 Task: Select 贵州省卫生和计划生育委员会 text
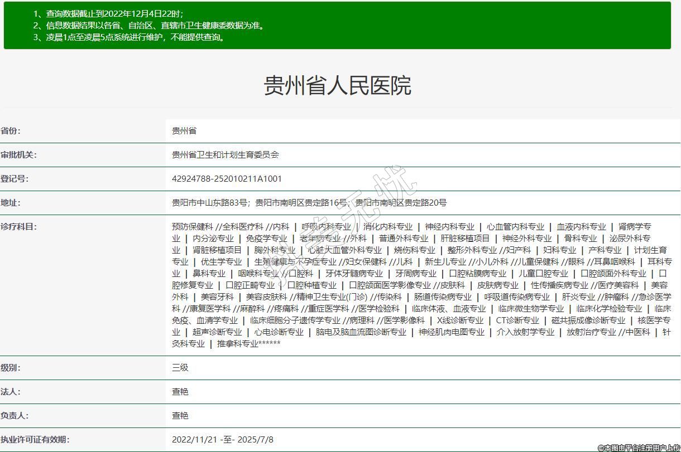click(225, 155)
